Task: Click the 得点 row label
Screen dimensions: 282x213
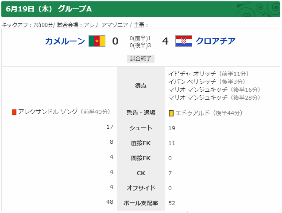Action: 141,86
